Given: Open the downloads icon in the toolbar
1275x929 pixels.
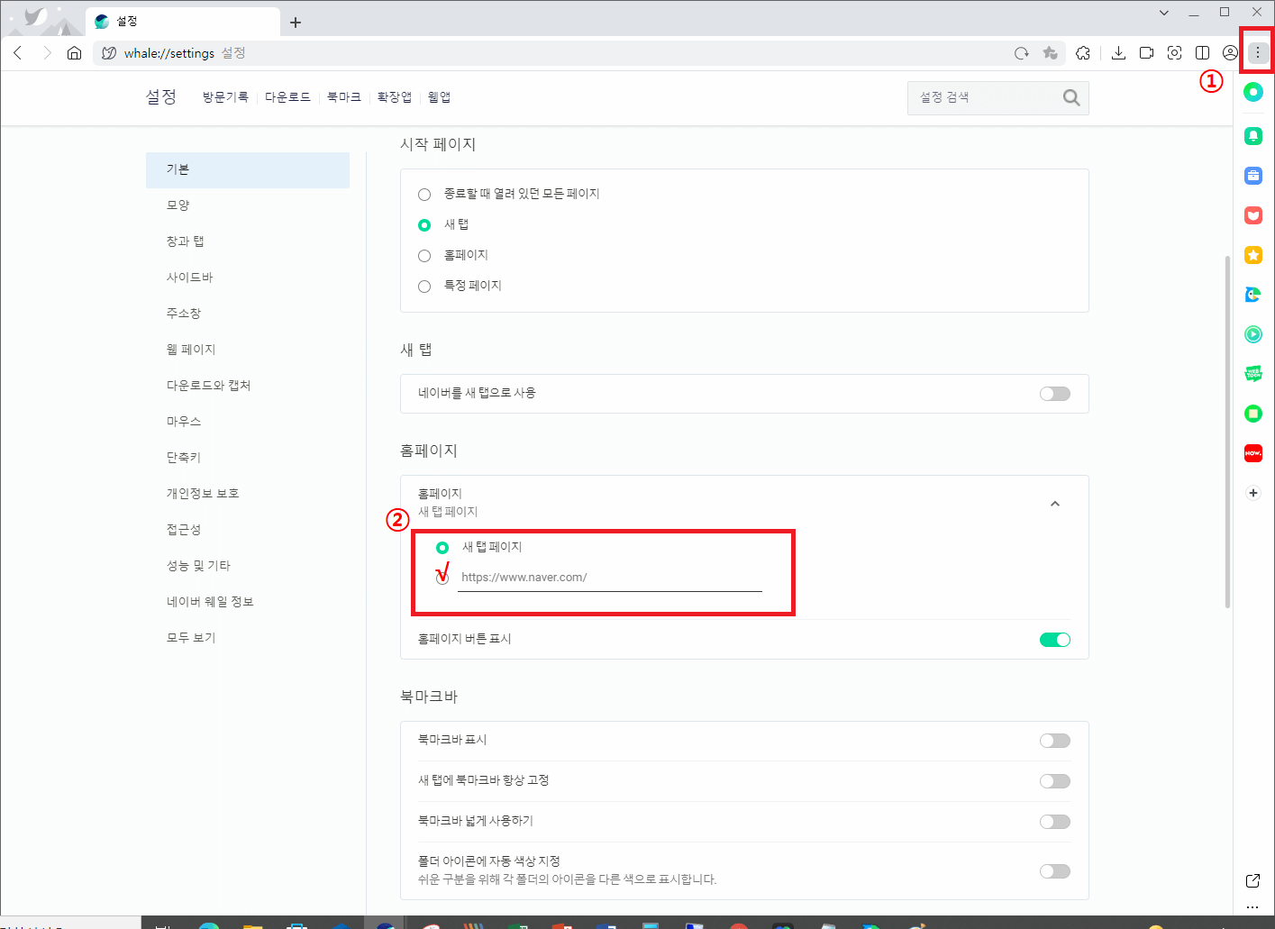Looking at the screenshot, I should click(x=1118, y=53).
